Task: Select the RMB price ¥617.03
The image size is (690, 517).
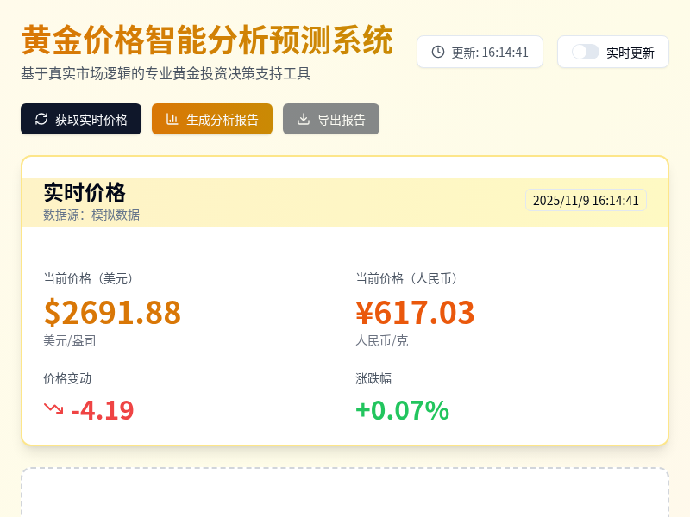Action: point(416,313)
